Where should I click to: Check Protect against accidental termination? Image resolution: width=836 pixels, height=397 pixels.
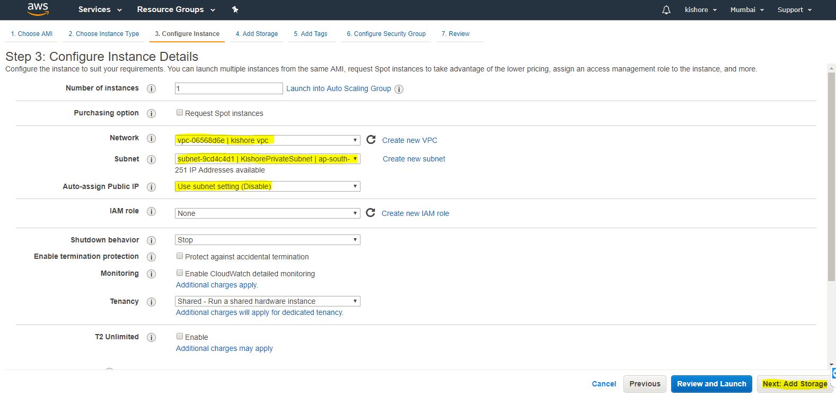(x=180, y=256)
